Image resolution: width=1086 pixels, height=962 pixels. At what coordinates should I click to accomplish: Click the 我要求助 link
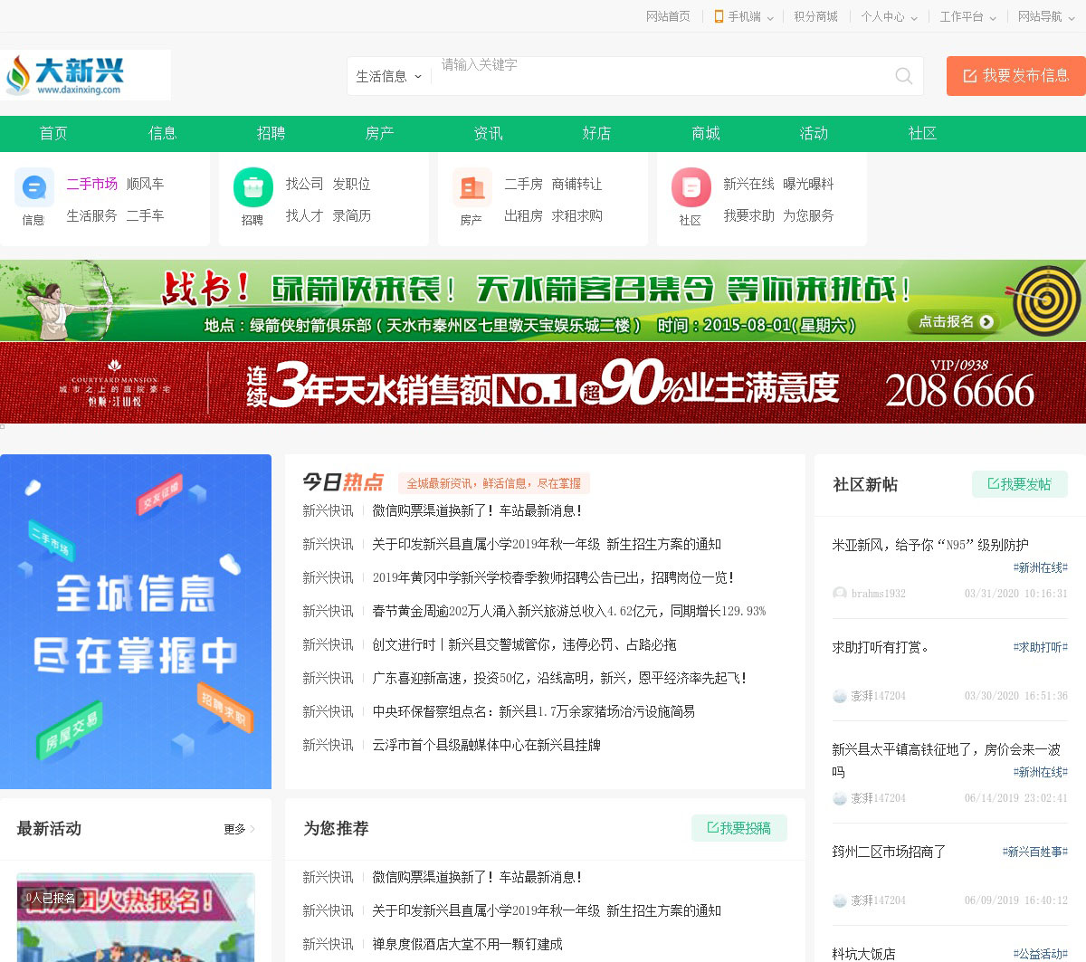click(x=748, y=215)
